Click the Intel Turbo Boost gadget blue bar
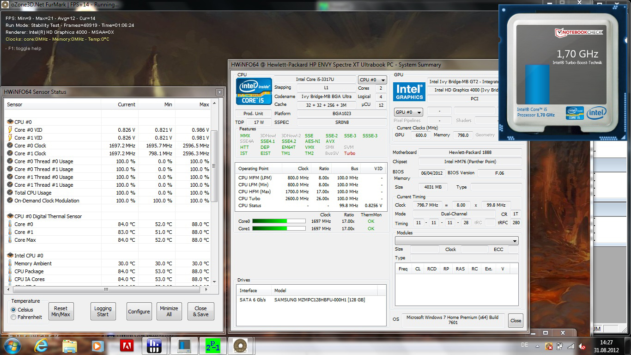The image size is (631, 355). click(537, 84)
